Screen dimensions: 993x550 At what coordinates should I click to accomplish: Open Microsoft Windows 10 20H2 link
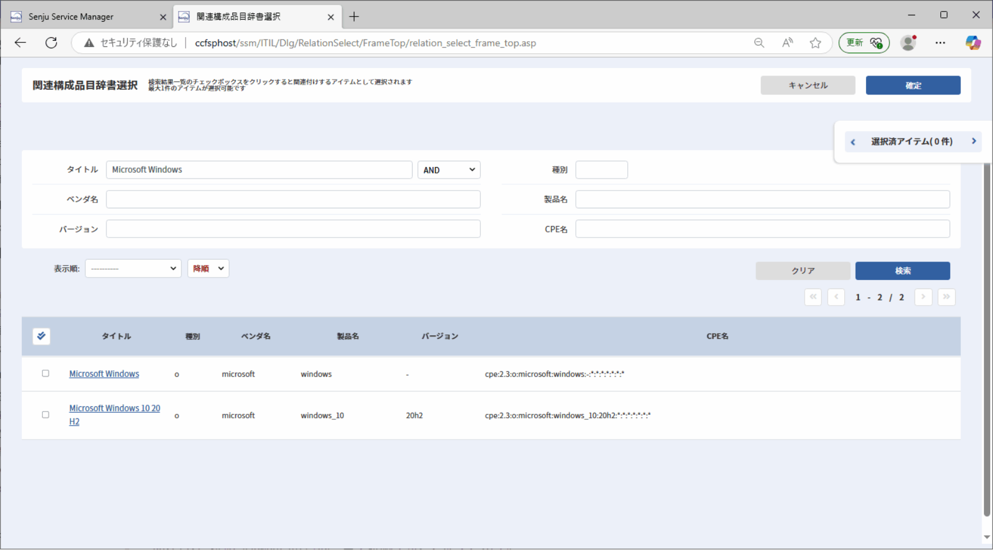pos(114,415)
